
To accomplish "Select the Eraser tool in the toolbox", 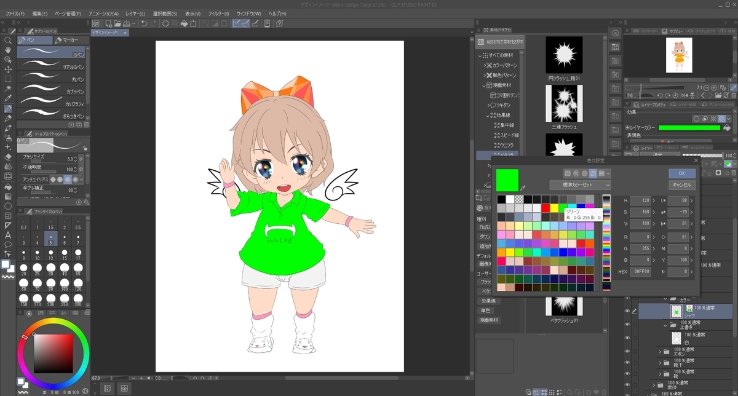I will click(x=8, y=157).
